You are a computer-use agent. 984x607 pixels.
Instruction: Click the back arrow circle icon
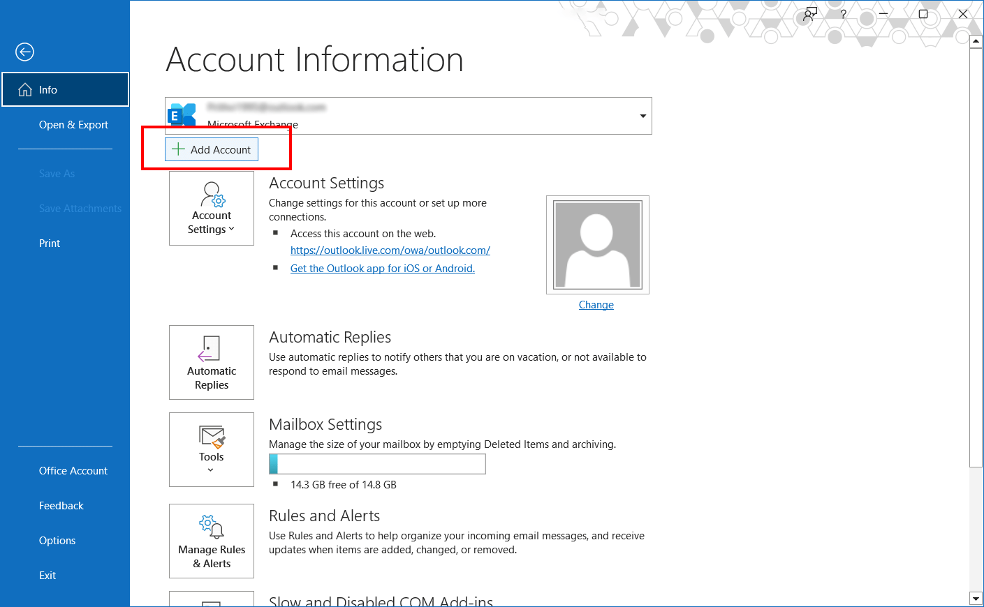click(24, 52)
